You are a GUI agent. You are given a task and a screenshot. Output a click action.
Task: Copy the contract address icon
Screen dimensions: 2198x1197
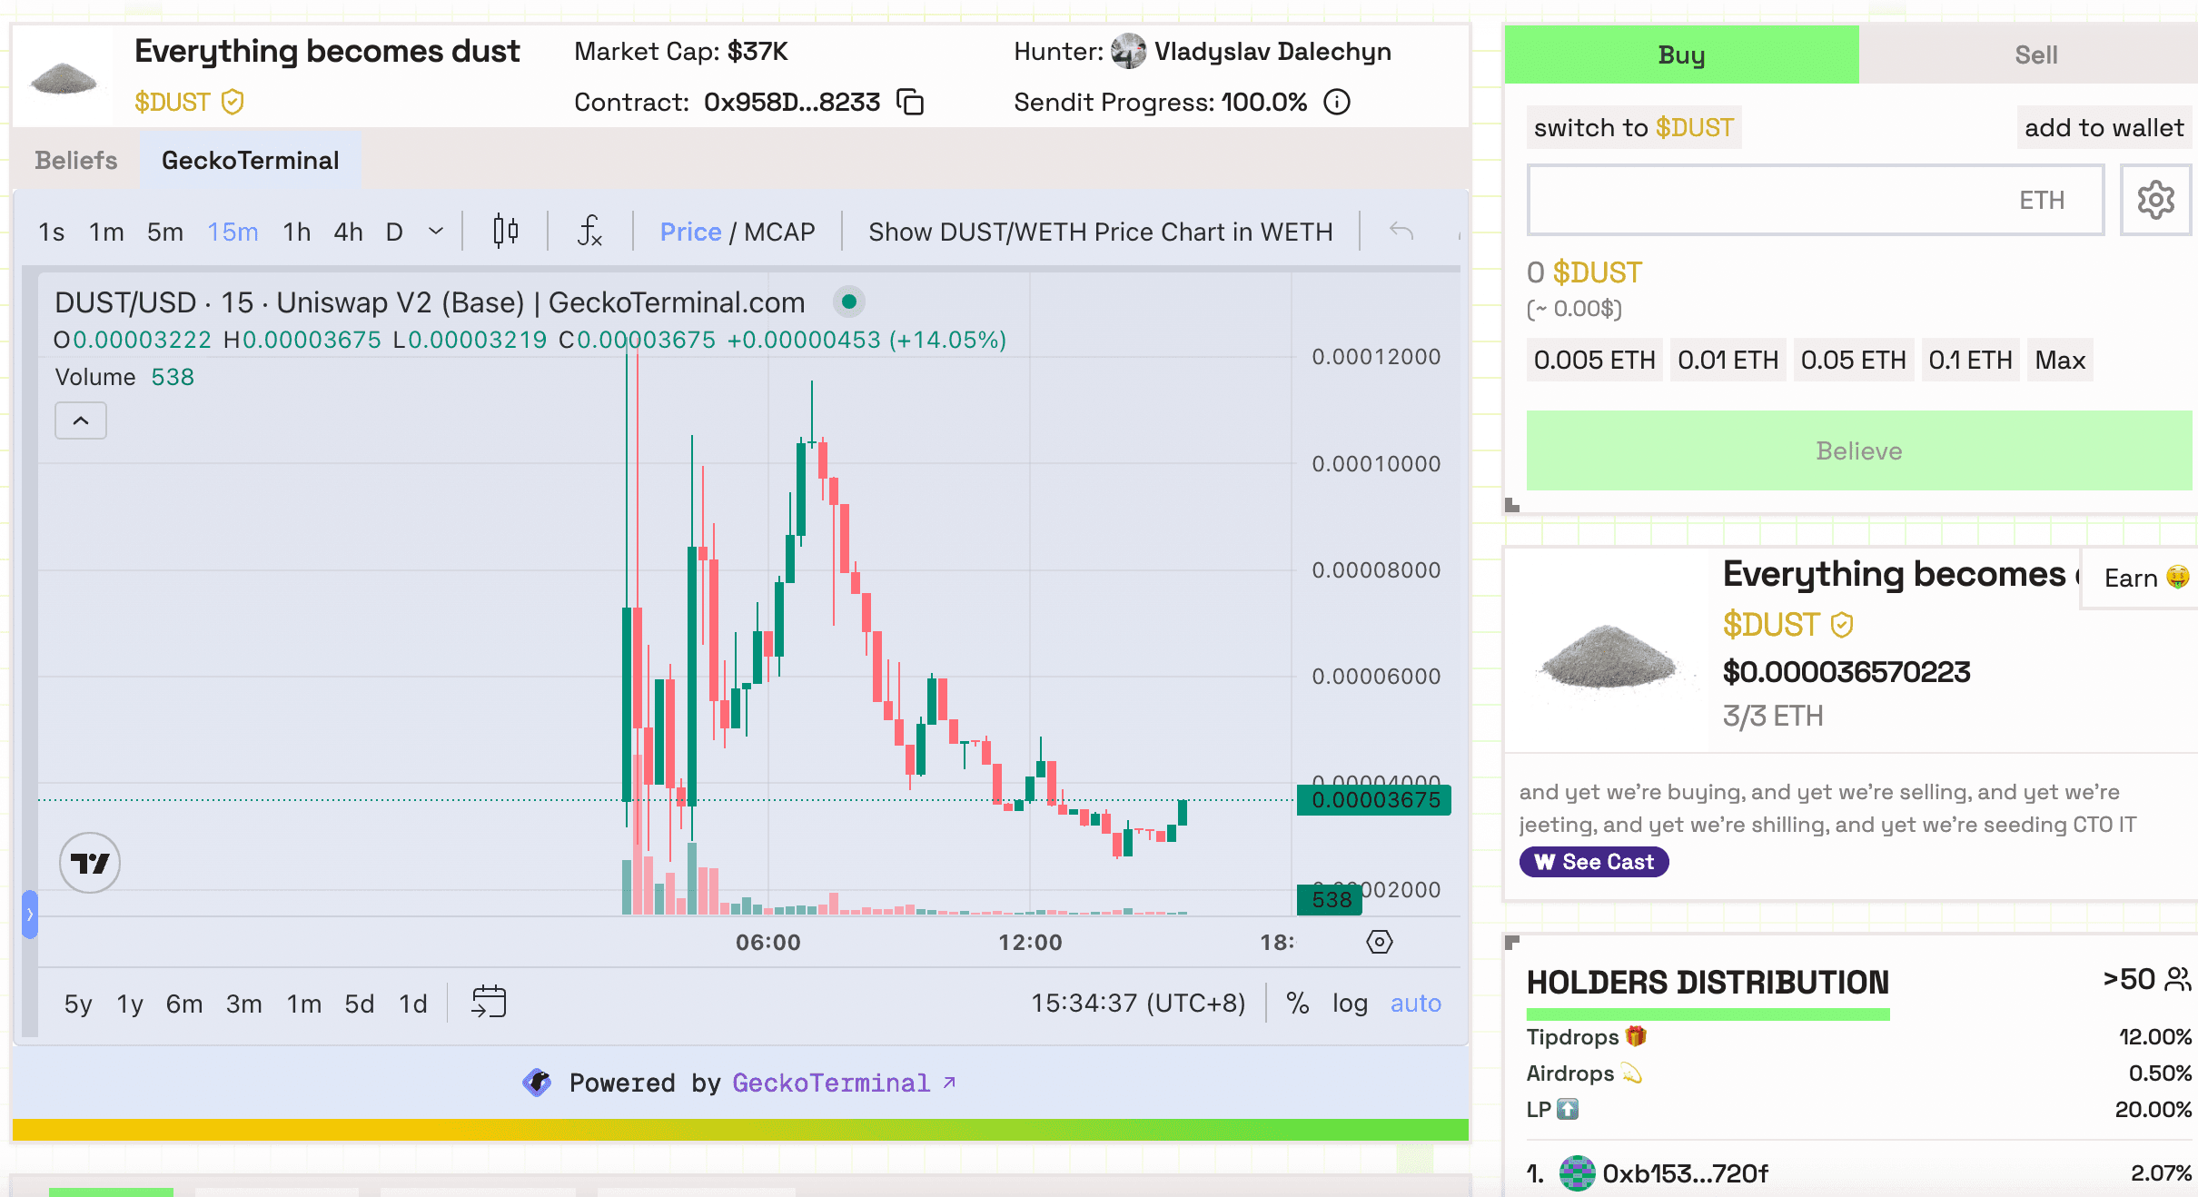click(910, 102)
